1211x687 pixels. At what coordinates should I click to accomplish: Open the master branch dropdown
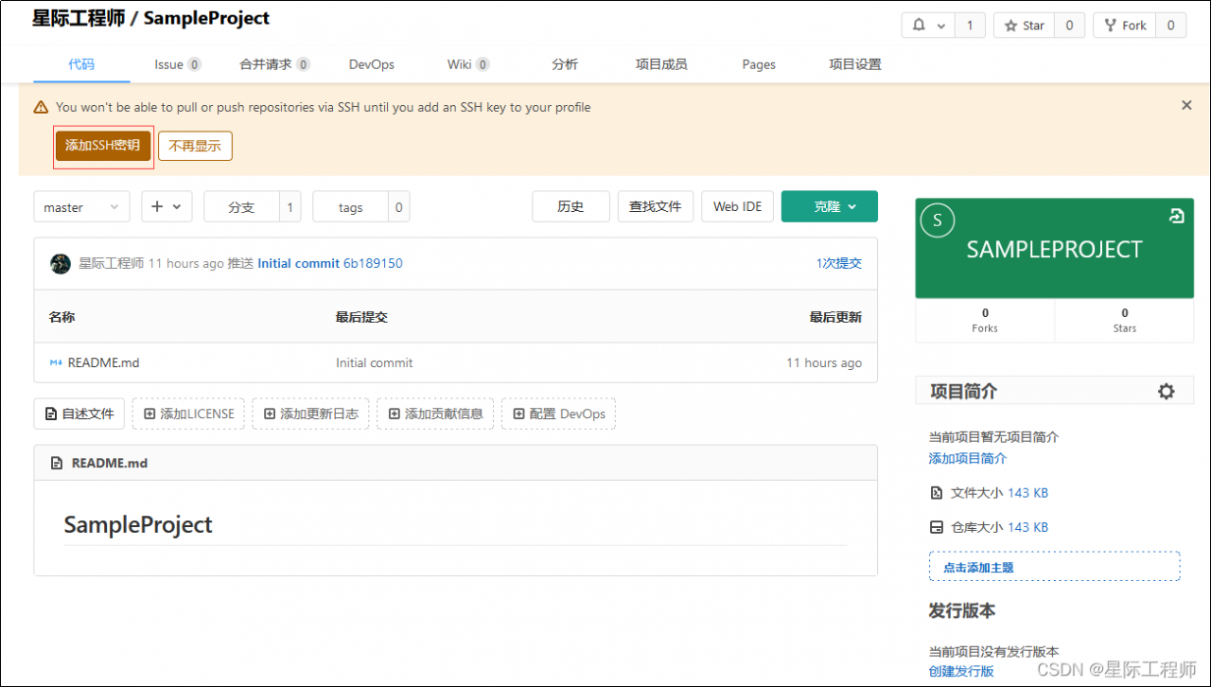tap(81, 207)
